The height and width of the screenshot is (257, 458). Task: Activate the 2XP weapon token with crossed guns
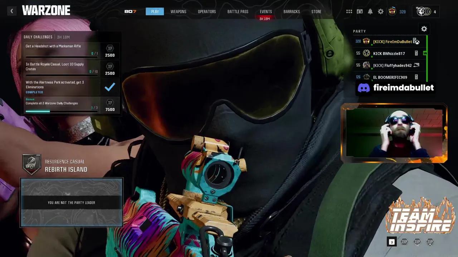tap(417, 242)
